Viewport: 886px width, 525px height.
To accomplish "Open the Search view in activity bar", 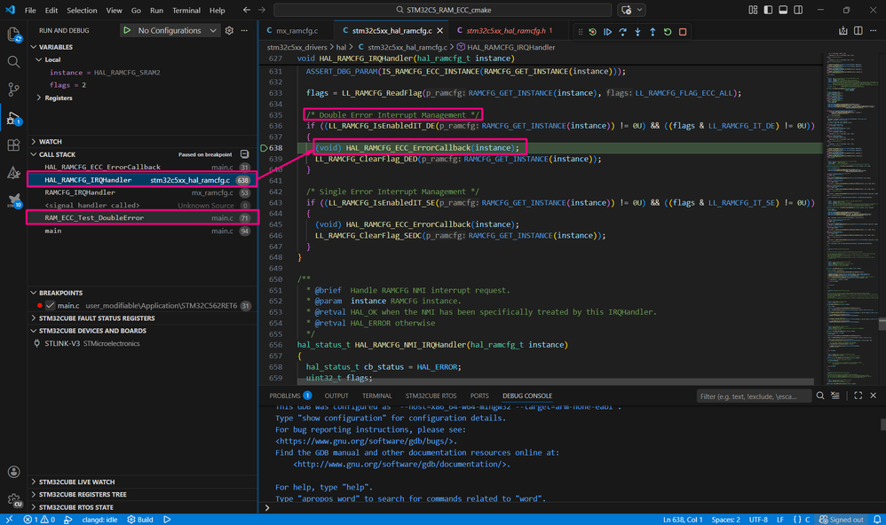I will click(x=13, y=61).
